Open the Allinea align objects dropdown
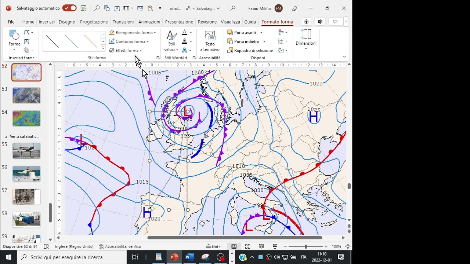The height and width of the screenshot is (264, 470). tap(283, 33)
